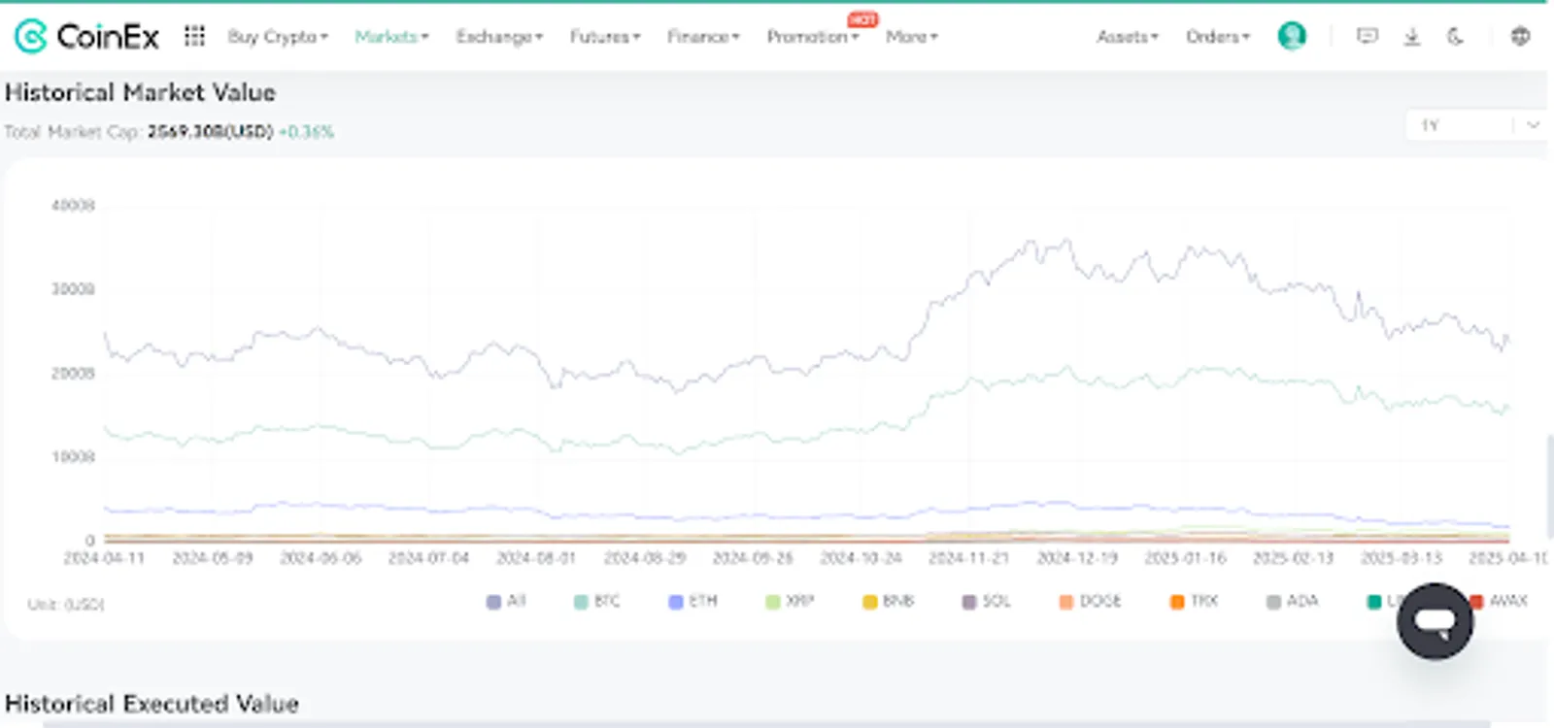Click the download app icon
The width and height of the screenshot is (1554, 728).
1412,36
